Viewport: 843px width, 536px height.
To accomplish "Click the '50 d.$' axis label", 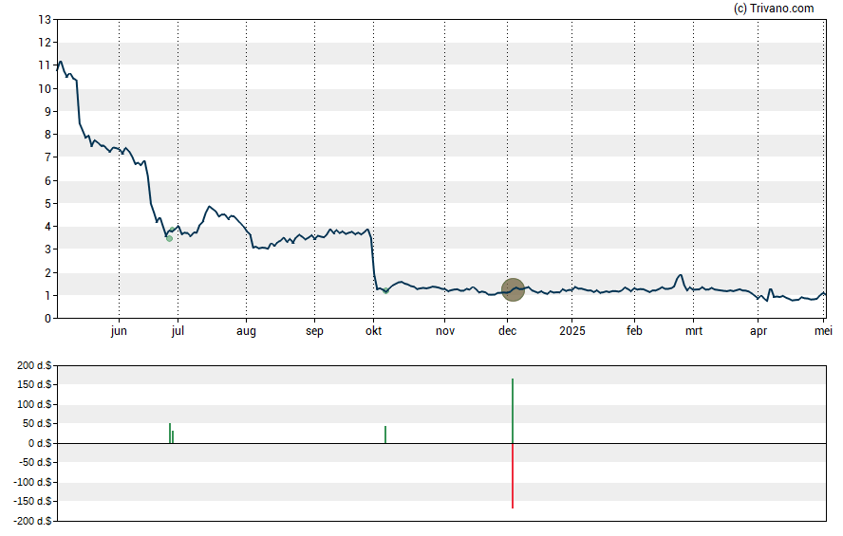I will pyautogui.click(x=37, y=424).
